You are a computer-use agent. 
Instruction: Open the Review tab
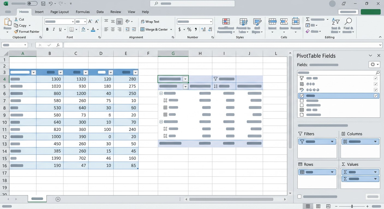116,12
